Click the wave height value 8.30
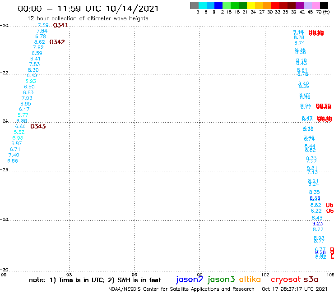The width and height of the screenshot is (334, 293). click(33, 70)
